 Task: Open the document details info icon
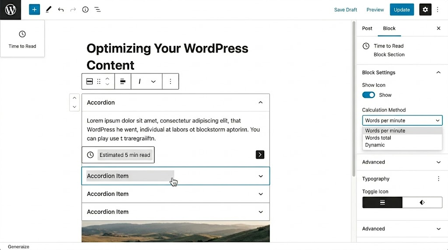pos(85,10)
